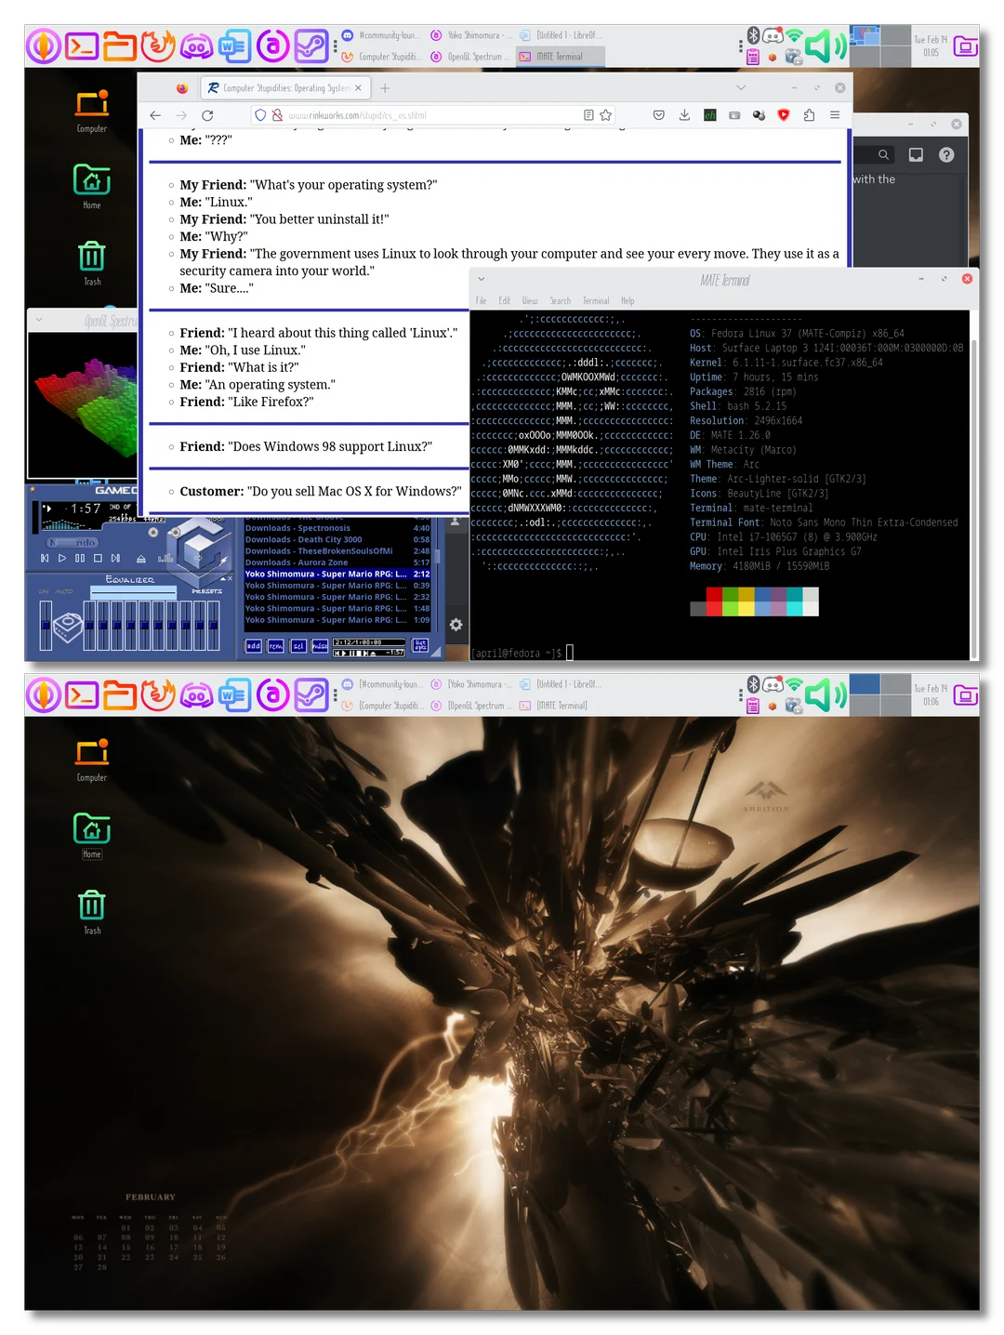Open the Firefox hamburger menu icon
Screen dimensions: 1004x1335
pos(835,114)
